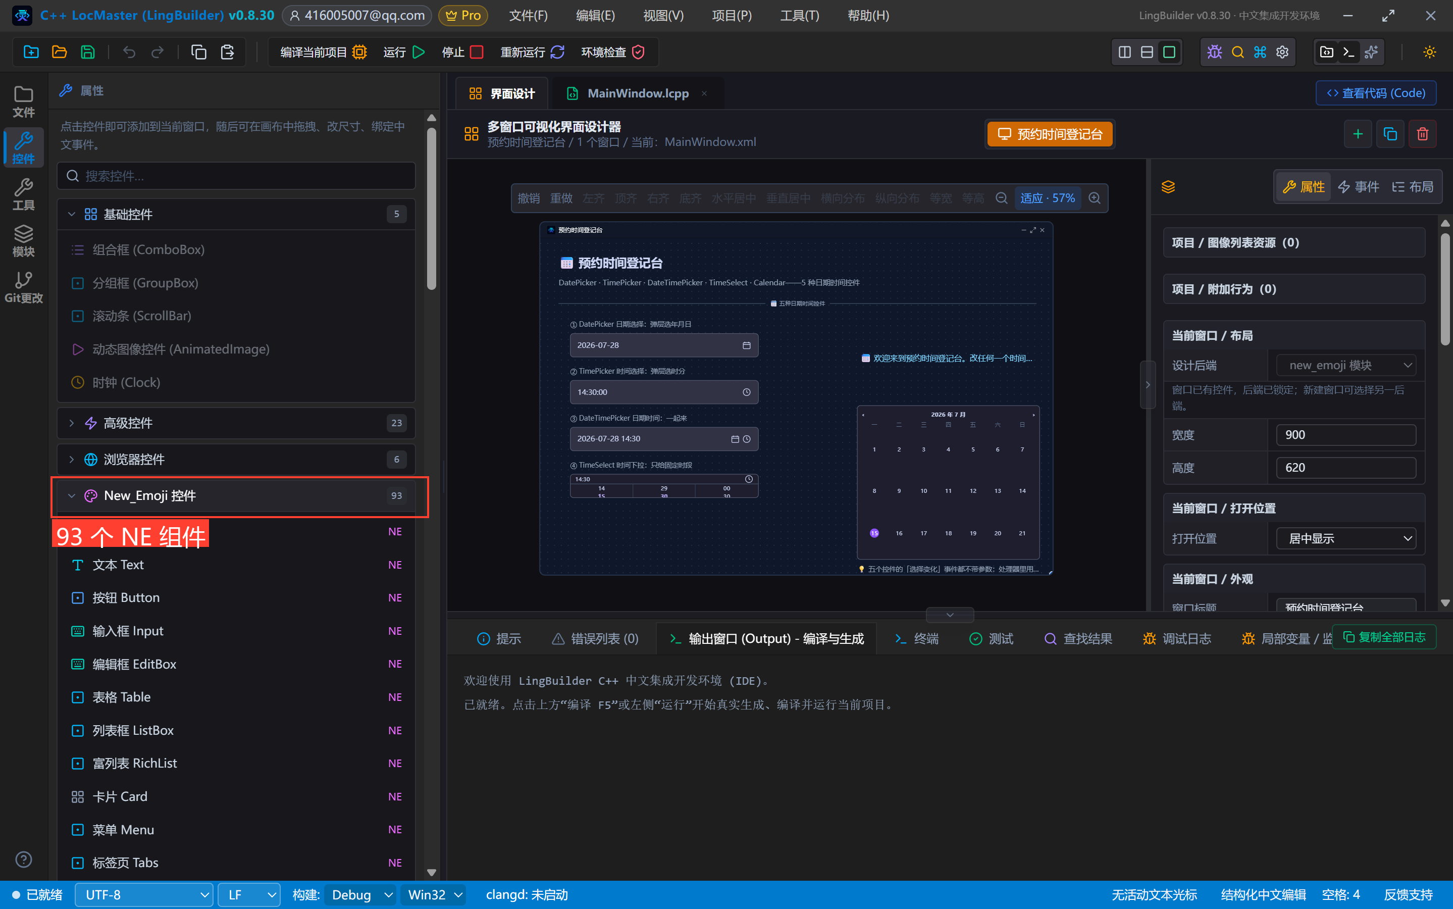1453x909 pixels.
Task: Click the 搜索控件 search field
Action: click(x=236, y=176)
